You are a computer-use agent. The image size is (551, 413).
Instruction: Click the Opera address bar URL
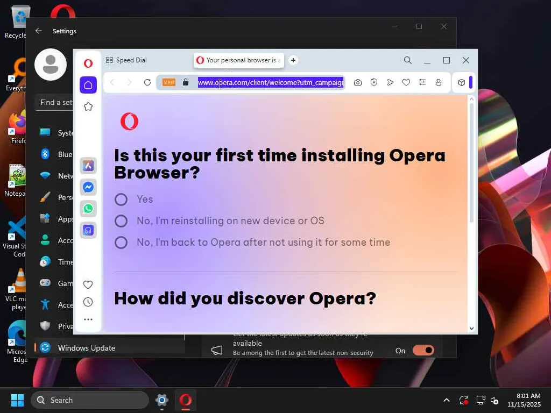tap(271, 82)
